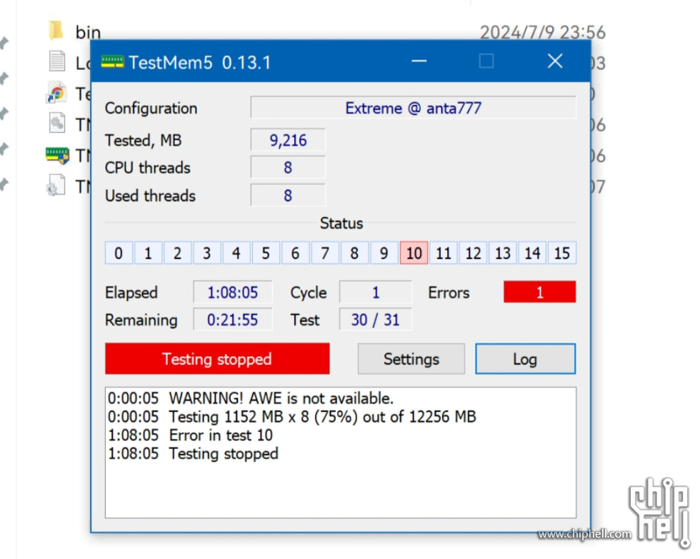Click the text document icon below bin folder
Screen dimensions: 700x559
click(x=56, y=61)
